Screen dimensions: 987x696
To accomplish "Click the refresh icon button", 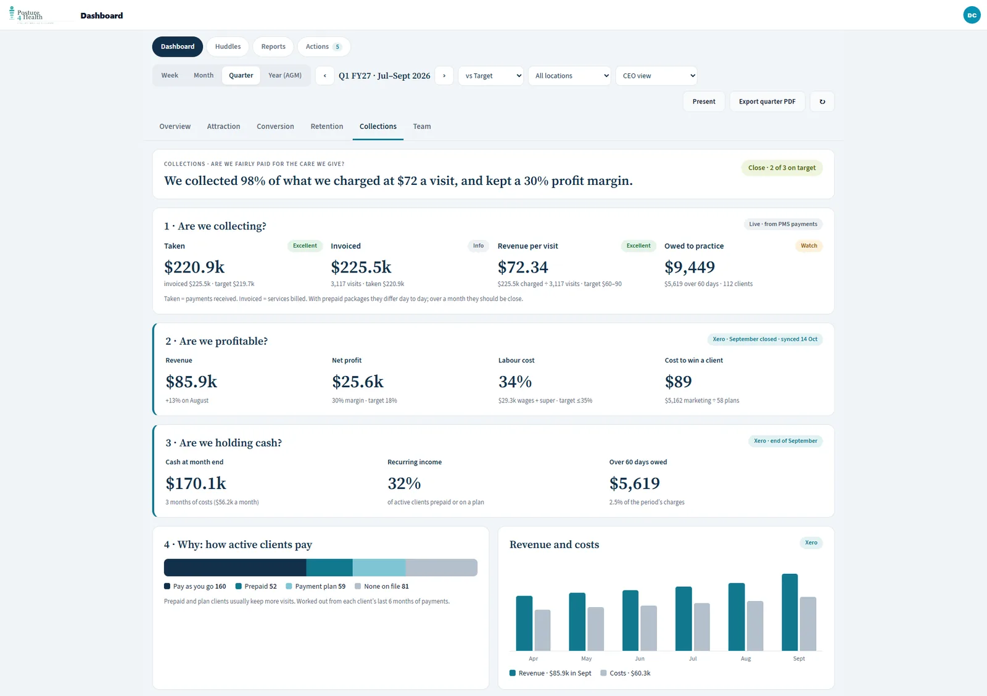I will tap(822, 102).
